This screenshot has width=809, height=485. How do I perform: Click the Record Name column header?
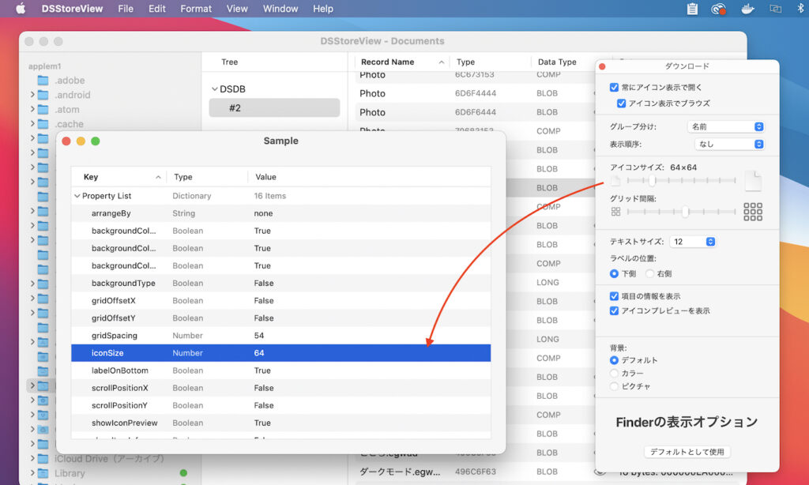(402, 62)
